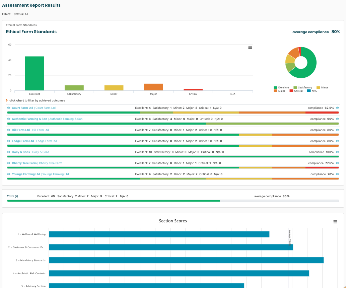Image resolution: width=346 pixels, height=288 pixels.
Task: Click Welfare & Wellbeing section score bar
Action: [x=159, y=234]
